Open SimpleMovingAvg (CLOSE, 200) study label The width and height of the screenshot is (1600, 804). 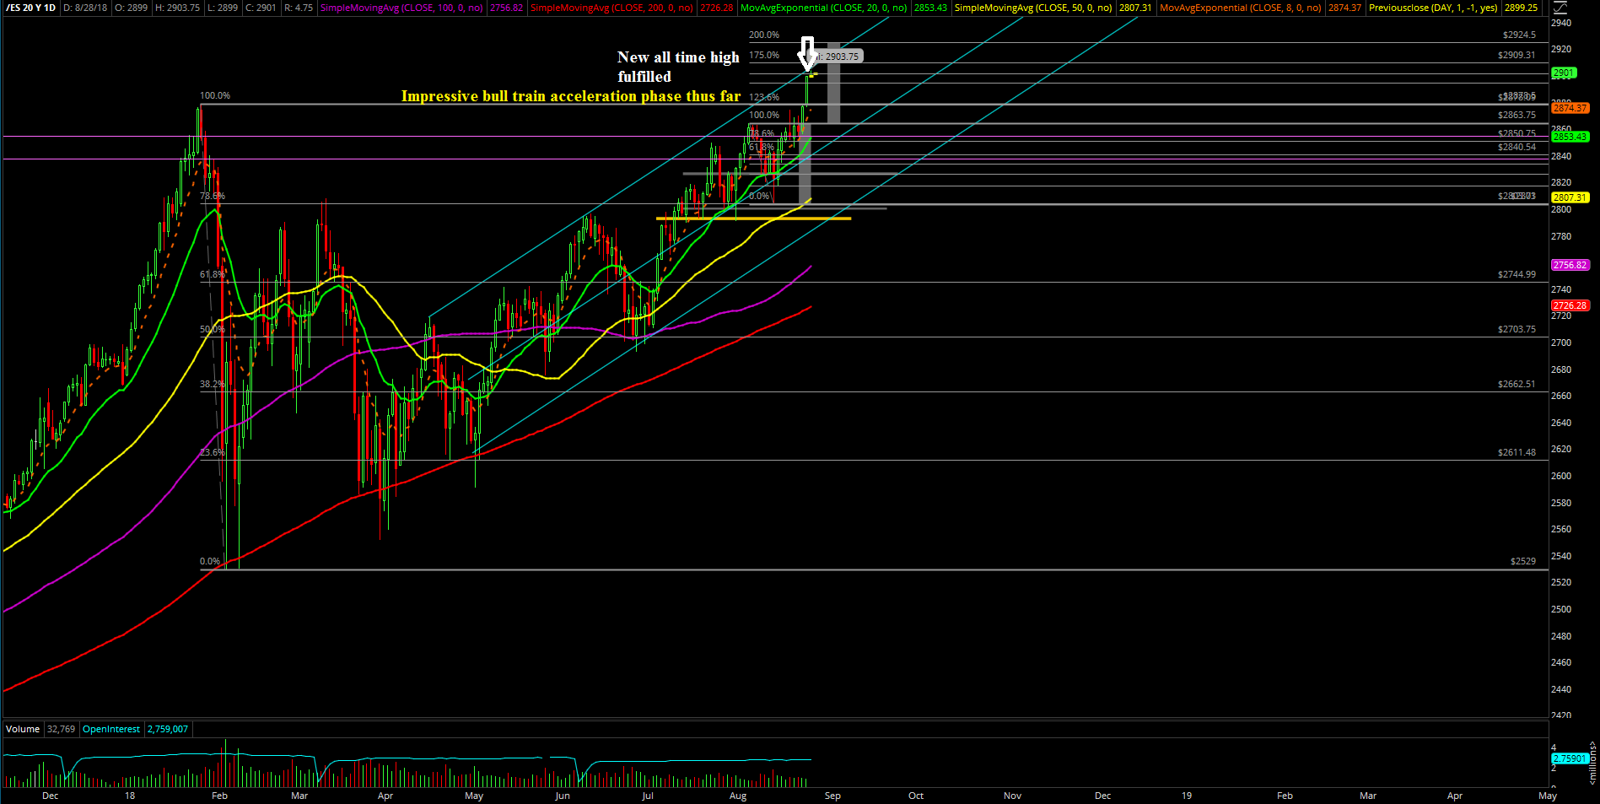click(x=612, y=8)
